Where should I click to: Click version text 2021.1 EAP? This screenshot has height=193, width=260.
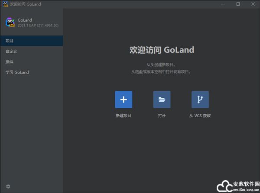pos(38,26)
